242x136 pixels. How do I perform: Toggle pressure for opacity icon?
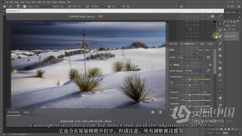coord(69,7)
